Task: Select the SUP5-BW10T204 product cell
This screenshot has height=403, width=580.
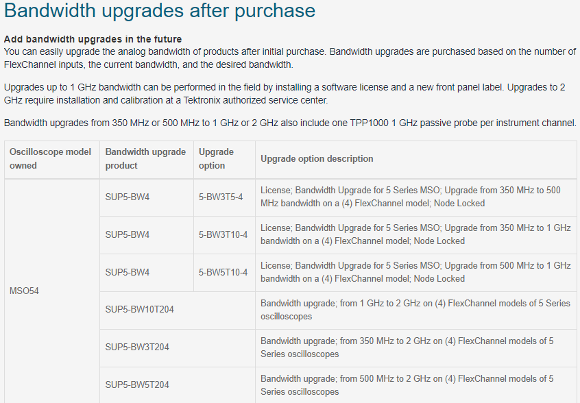Action: tap(178, 310)
